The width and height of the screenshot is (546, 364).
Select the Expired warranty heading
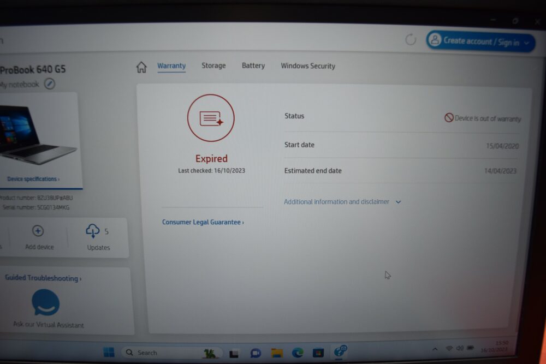pyautogui.click(x=211, y=159)
